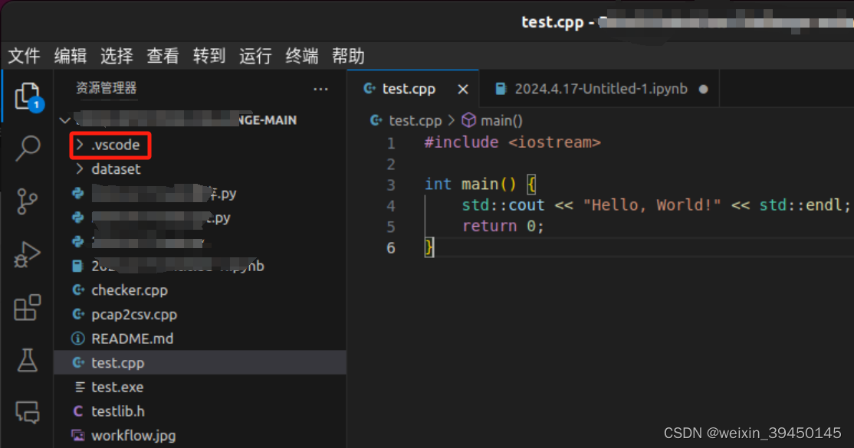Open workflow.jpg from the file list
Viewport: 854px width, 448px height.
coord(134,435)
